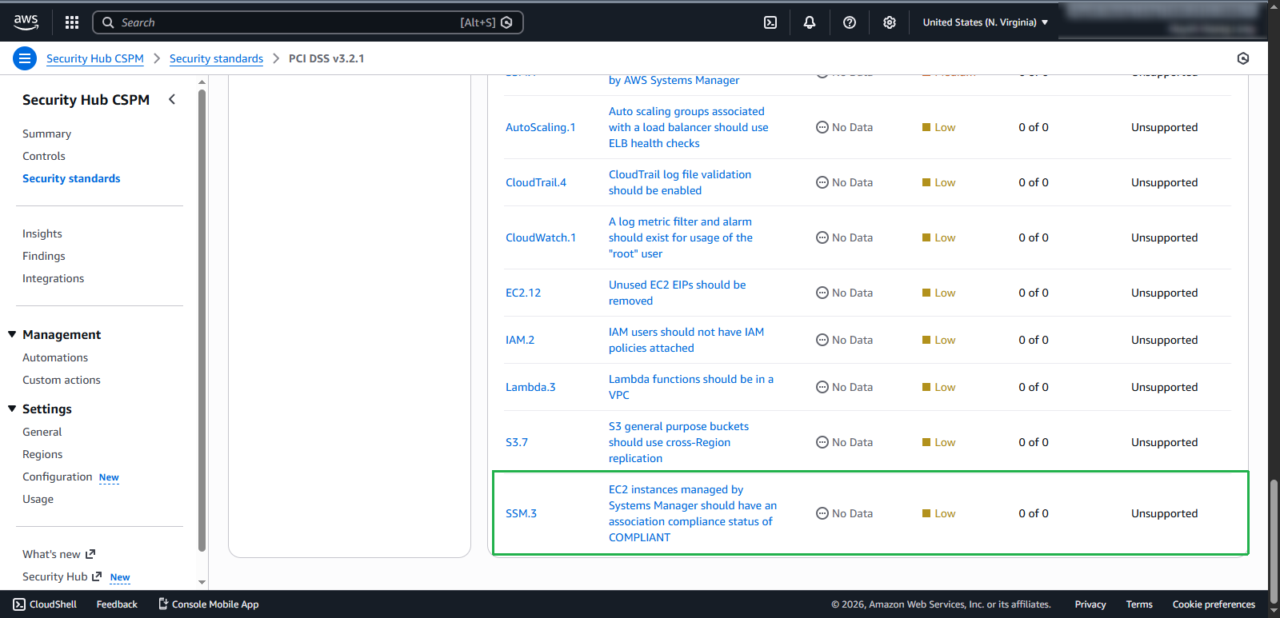Click the AWS logo home icon
The width and height of the screenshot is (1280, 618).
coord(26,22)
